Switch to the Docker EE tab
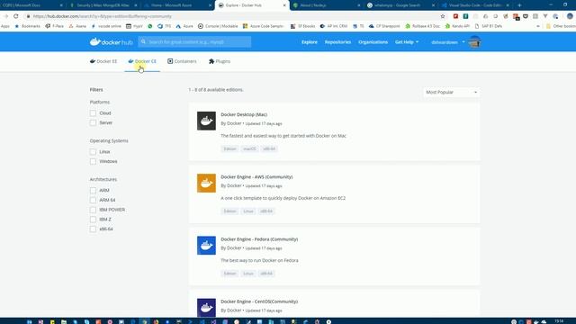Image resolution: width=576 pixels, height=324 pixels. (103, 61)
